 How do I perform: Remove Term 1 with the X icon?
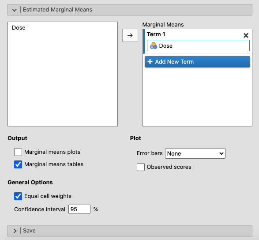pos(246,35)
